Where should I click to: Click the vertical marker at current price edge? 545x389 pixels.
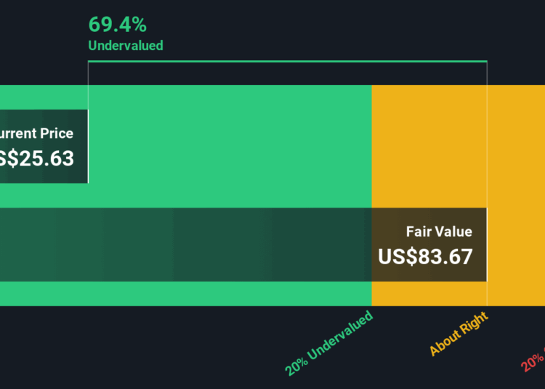[x=88, y=121]
